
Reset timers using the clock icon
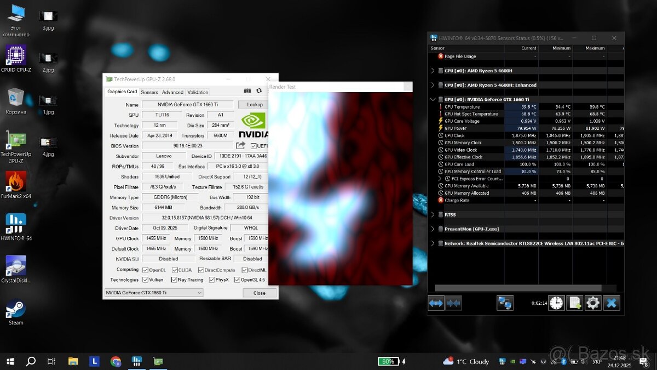pyautogui.click(x=556, y=303)
